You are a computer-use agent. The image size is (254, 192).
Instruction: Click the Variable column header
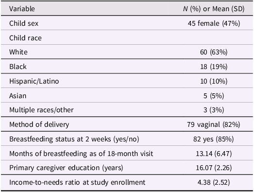[x=22, y=9]
